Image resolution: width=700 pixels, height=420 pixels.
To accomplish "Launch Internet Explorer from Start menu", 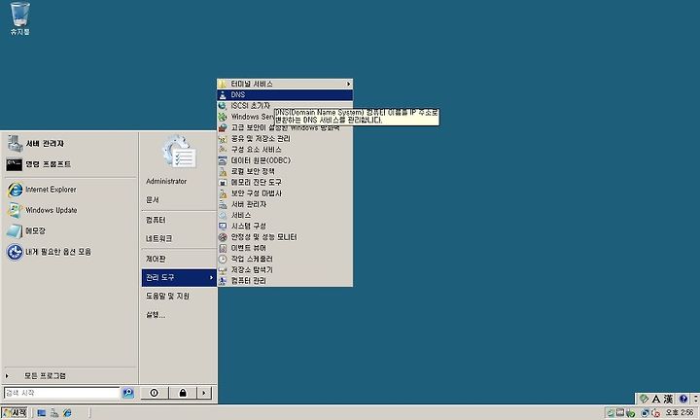I will click(70, 190).
